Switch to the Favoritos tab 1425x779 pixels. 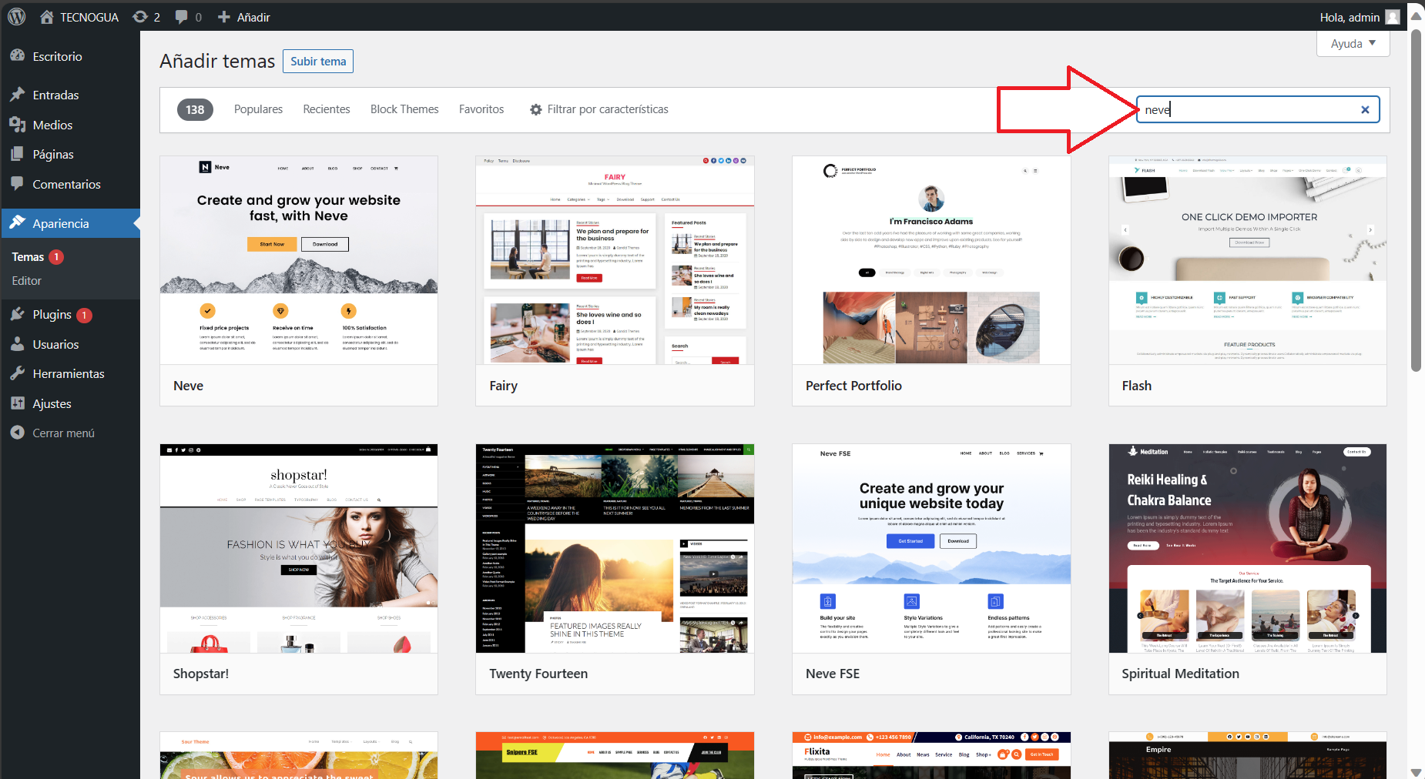pos(481,109)
